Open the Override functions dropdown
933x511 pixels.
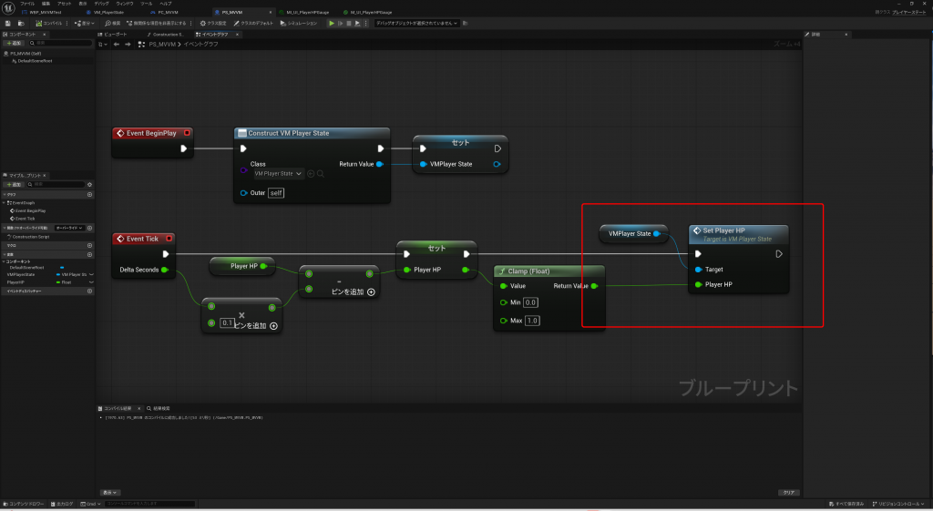(69, 228)
